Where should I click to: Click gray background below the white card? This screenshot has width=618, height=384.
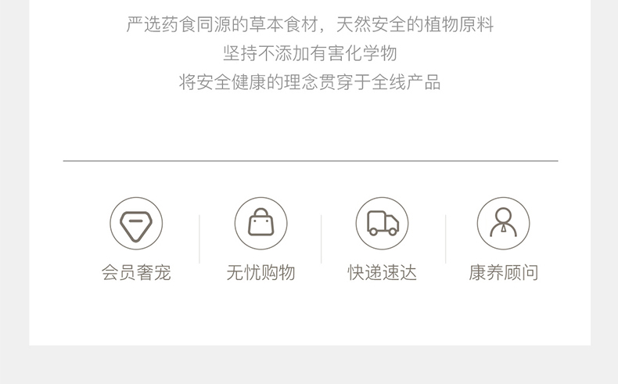click(309, 365)
